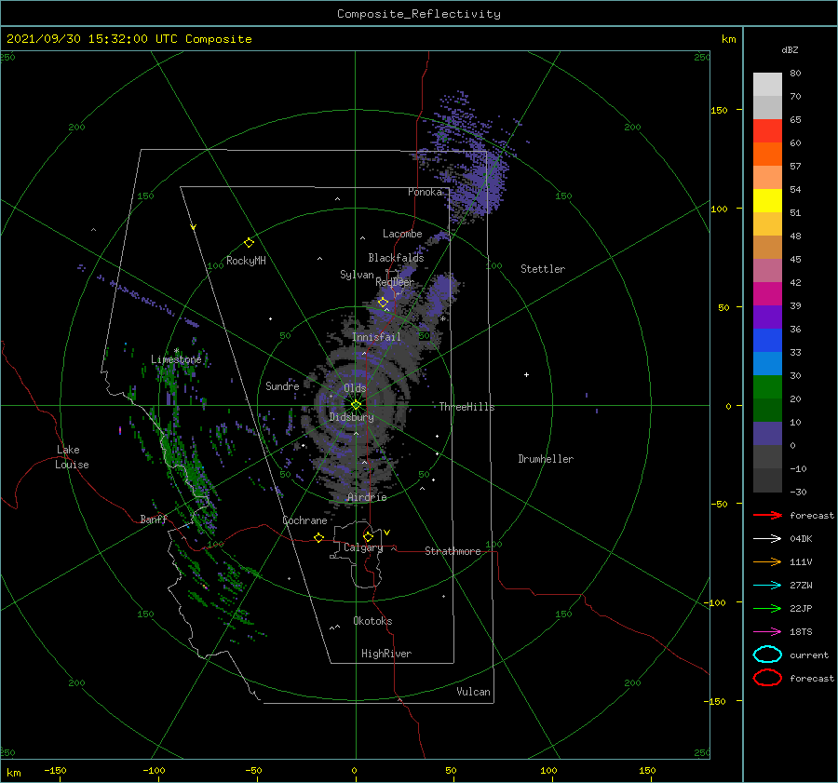Viewport: 838px width, 783px height.
Task: Select the white 04DK arrow icon
Action: coord(767,539)
